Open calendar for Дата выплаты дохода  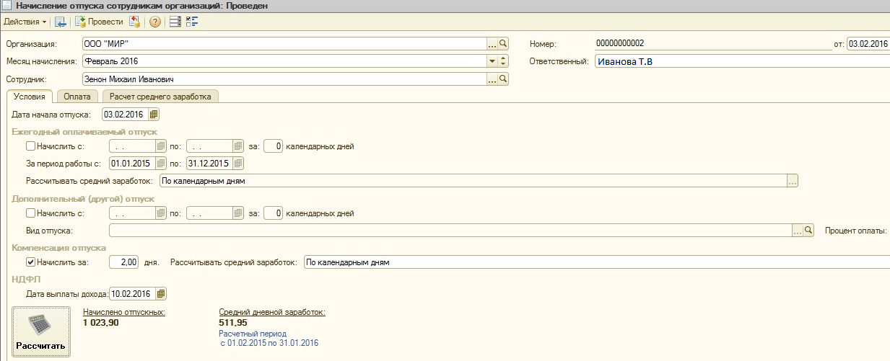pos(161,293)
